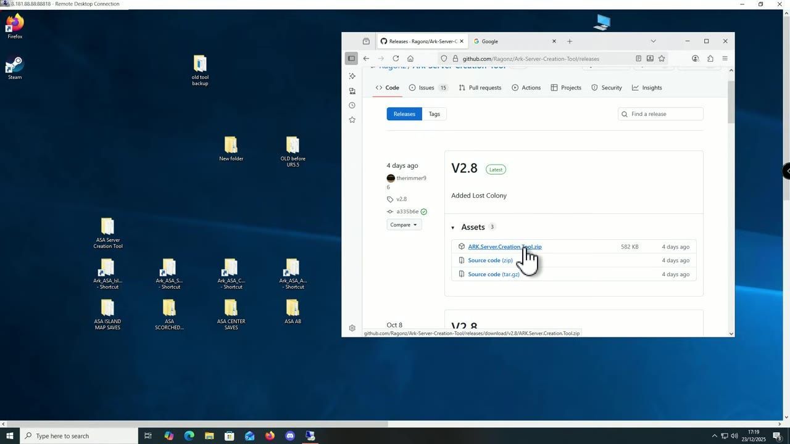The width and height of the screenshot is (790, 444).
Task: Select the Releases button
Action: pos(404,114)
